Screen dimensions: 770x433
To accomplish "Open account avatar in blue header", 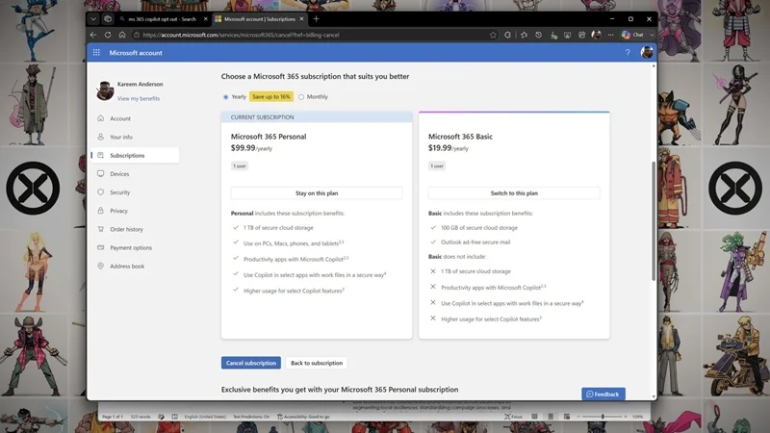I will click(647, 53).
